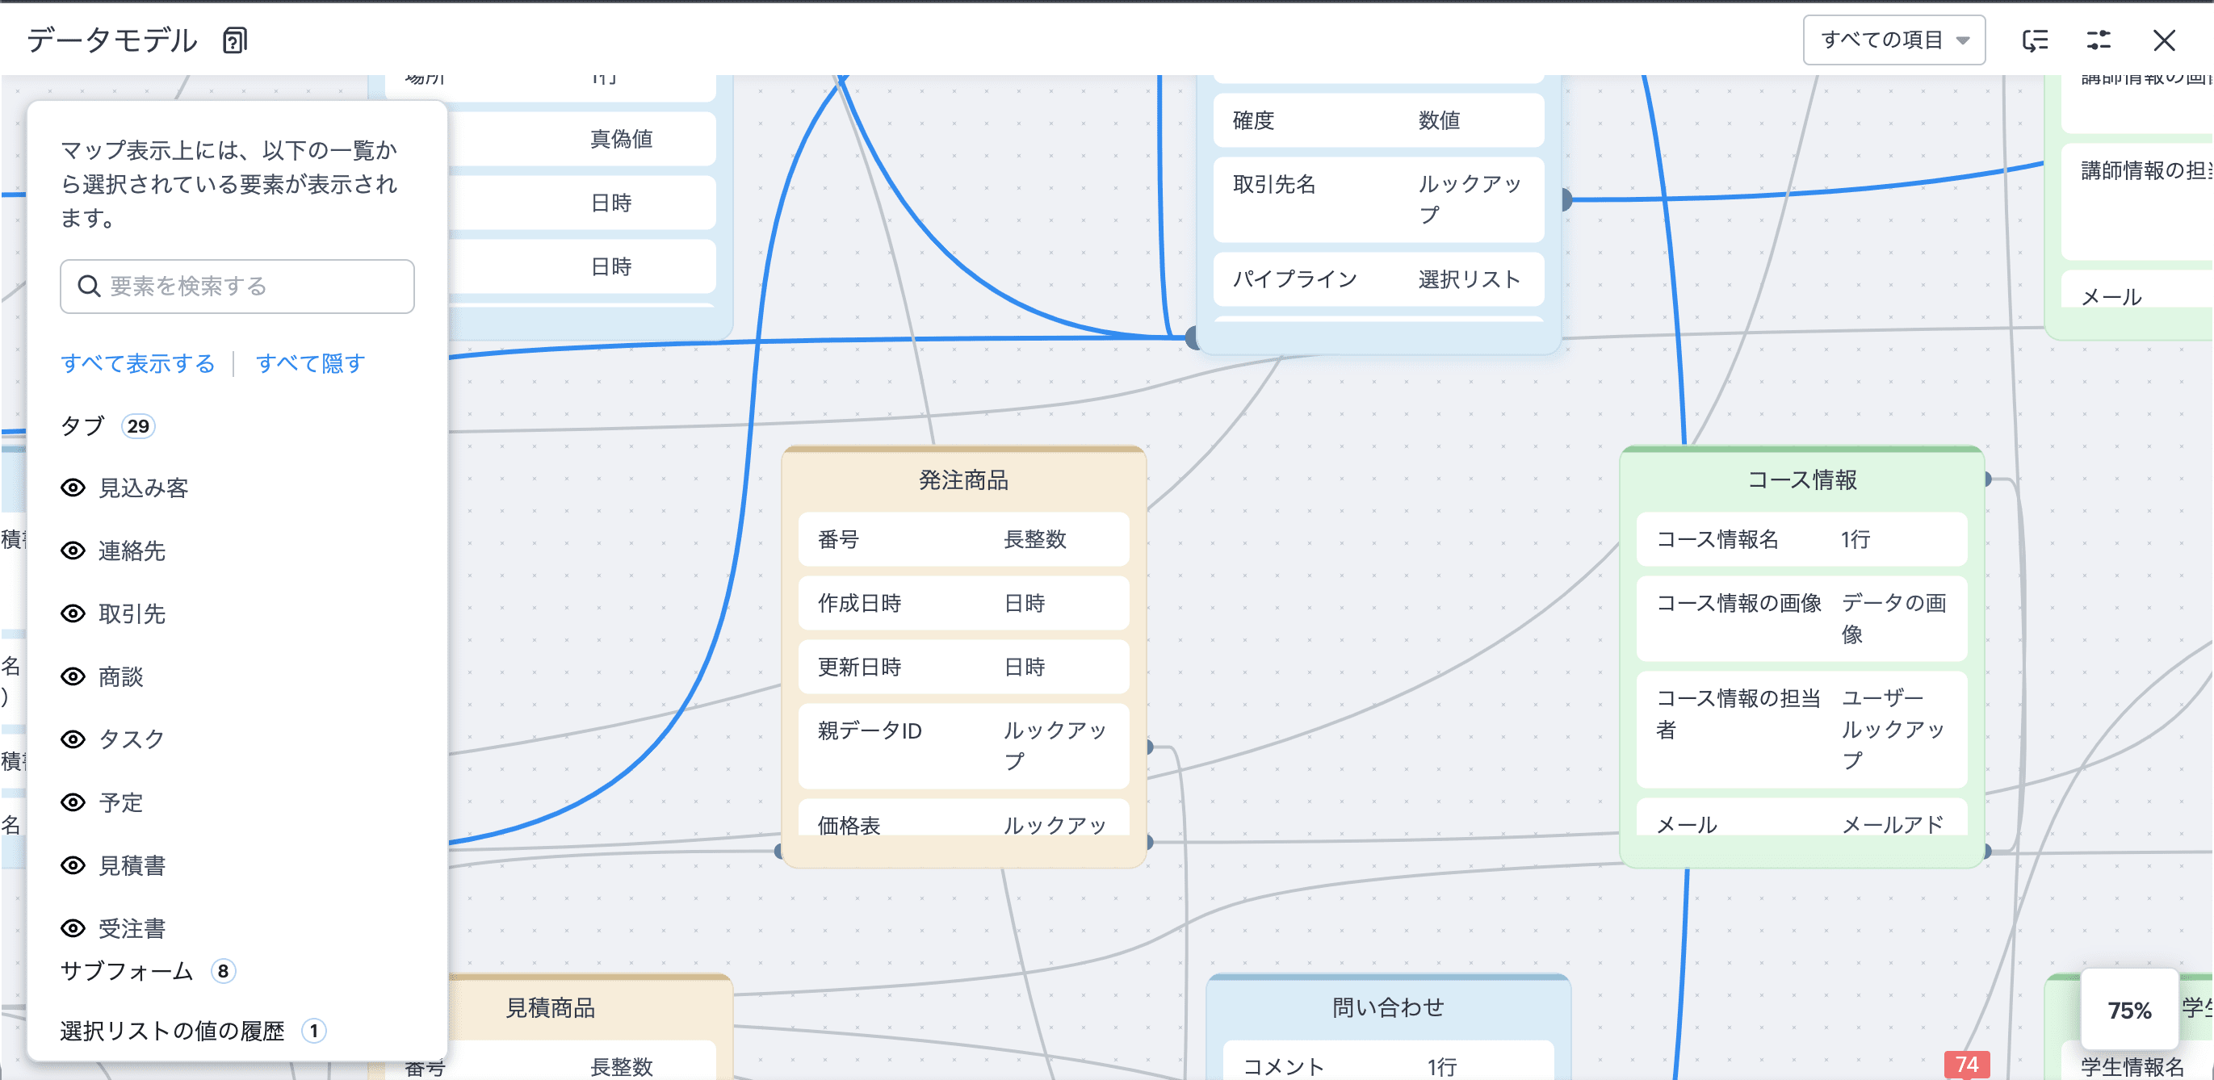Image resolution: width=2214 pixels, height=1080 pixels.
Task: Click the タブ section heading
Action: tap(82, 426)
